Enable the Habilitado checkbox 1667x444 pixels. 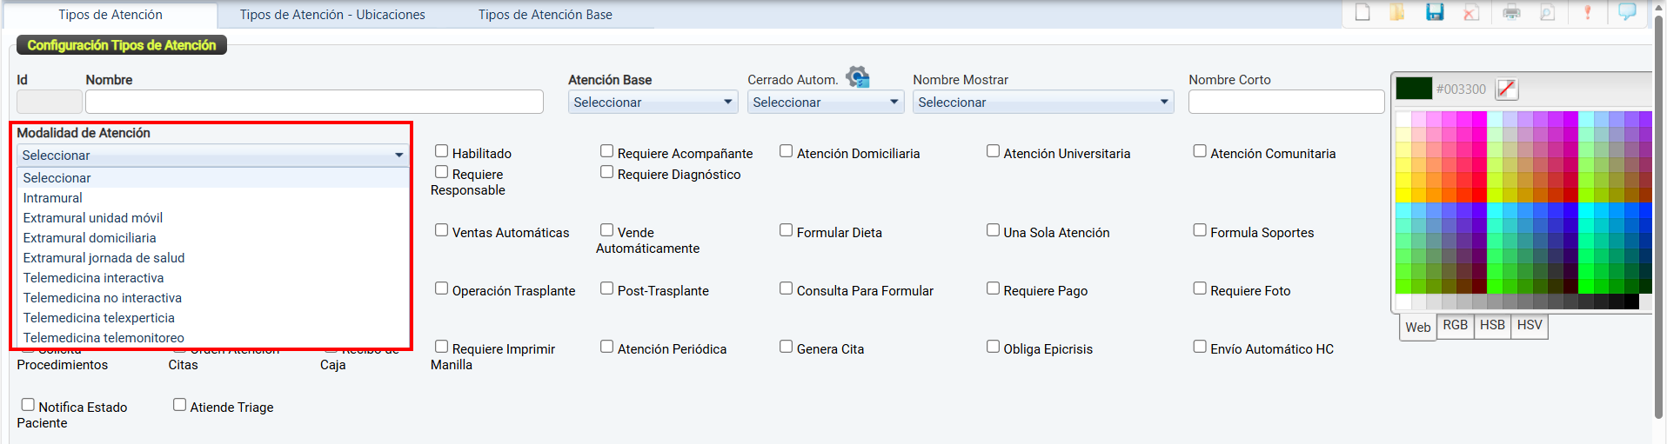[442, 151]
